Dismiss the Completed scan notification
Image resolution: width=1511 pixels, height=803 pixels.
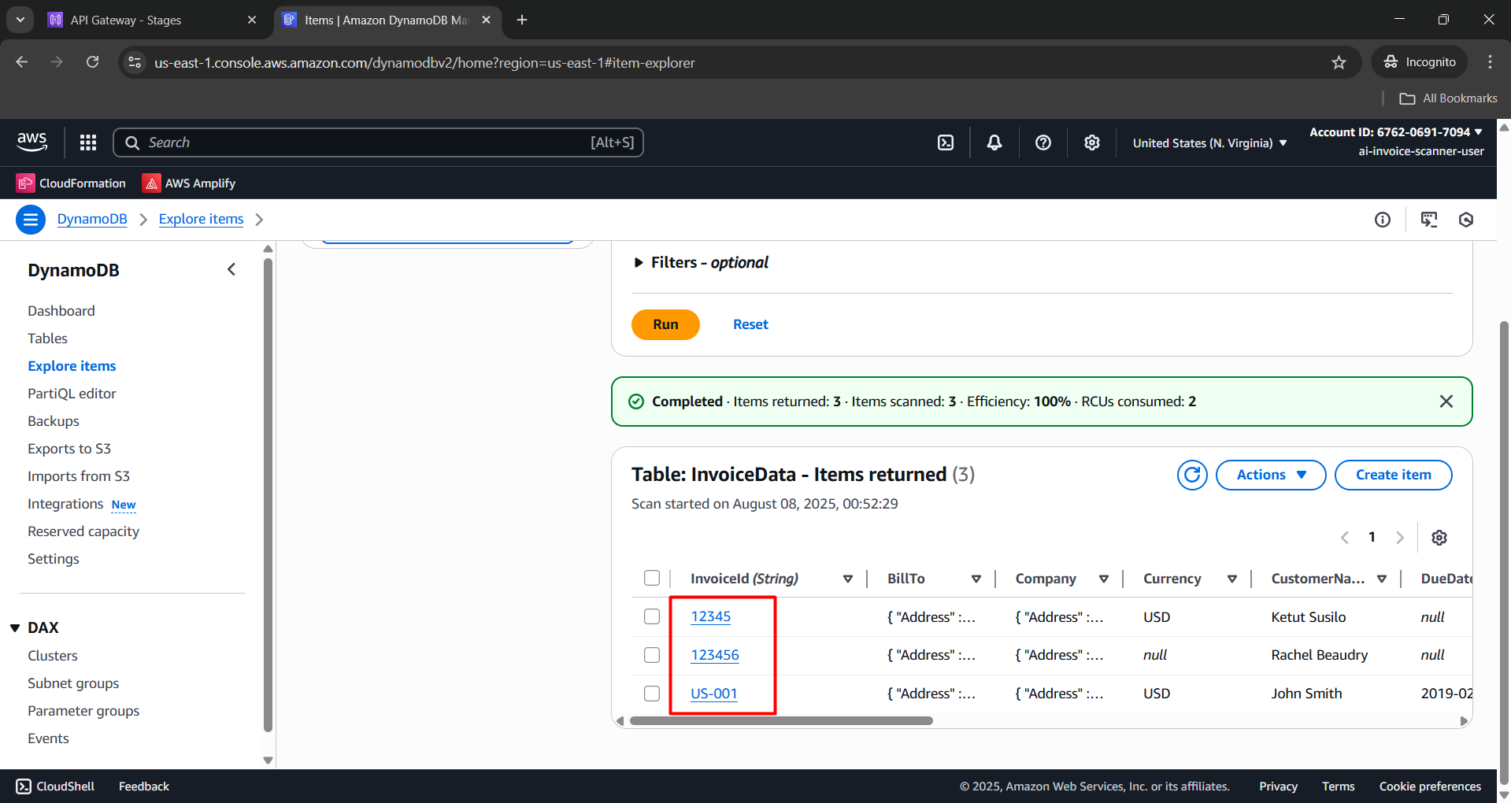1446,401
